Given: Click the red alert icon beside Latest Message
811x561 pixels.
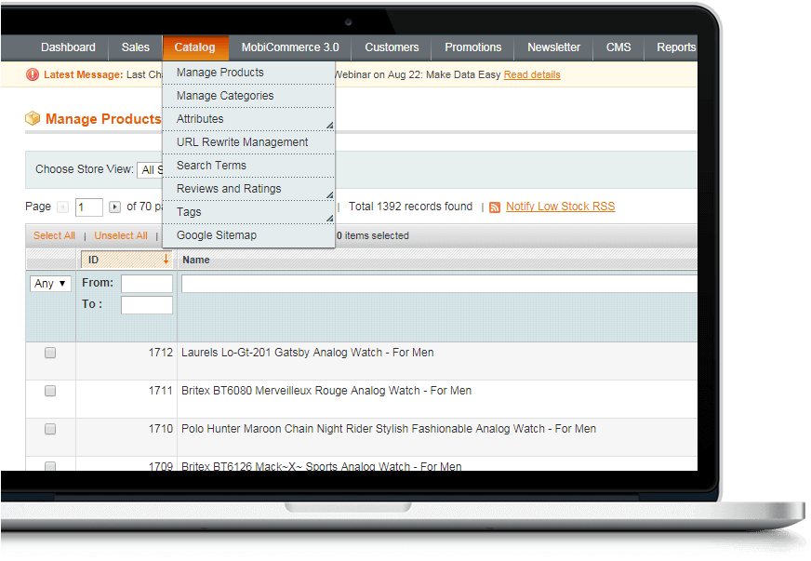Looking at the screenshot, I should tap(33, 74).
